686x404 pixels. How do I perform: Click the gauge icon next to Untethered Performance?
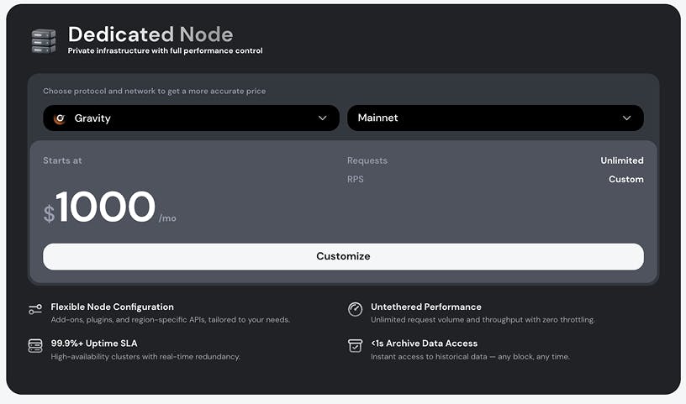356,309
